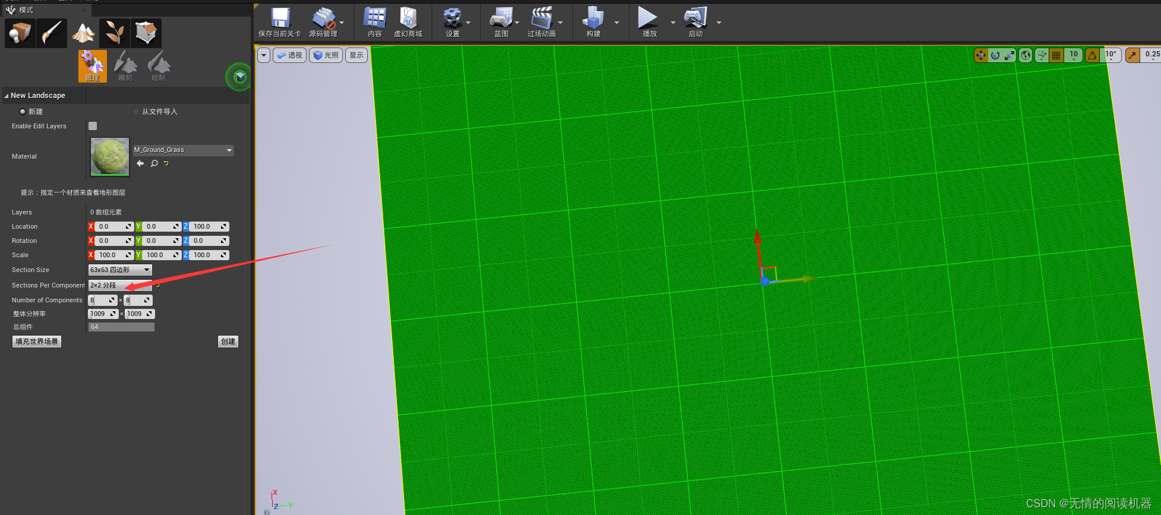Select the scale gizmo mode icon
Screen dimensions: 1161x515
click(x=1009, y=55)
